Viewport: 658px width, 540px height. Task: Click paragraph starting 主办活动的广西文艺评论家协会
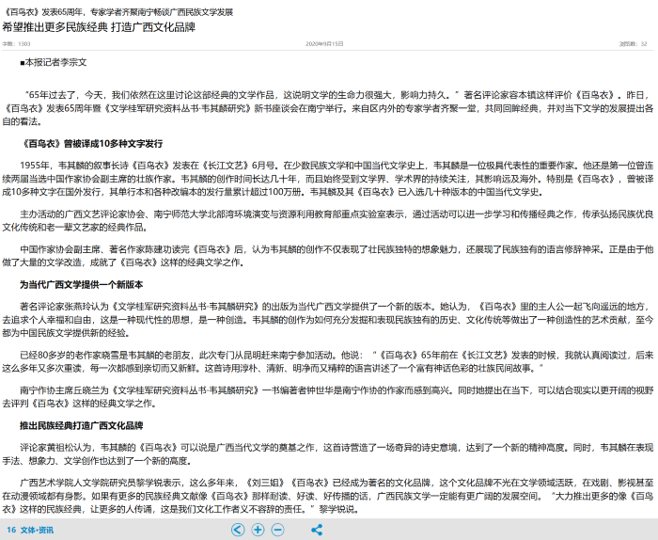(328, 221)
